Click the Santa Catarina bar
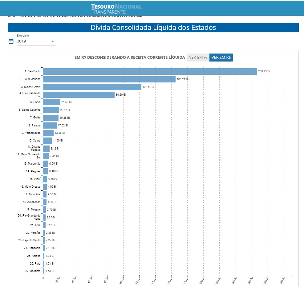 [x=51, y=110]
